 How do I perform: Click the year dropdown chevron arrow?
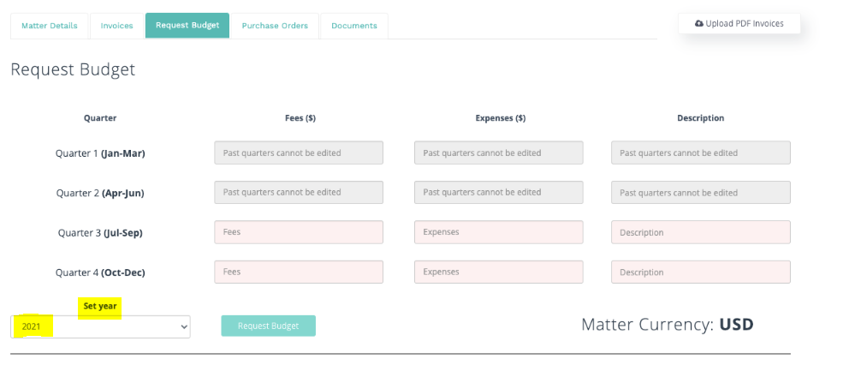click(183, 326)
